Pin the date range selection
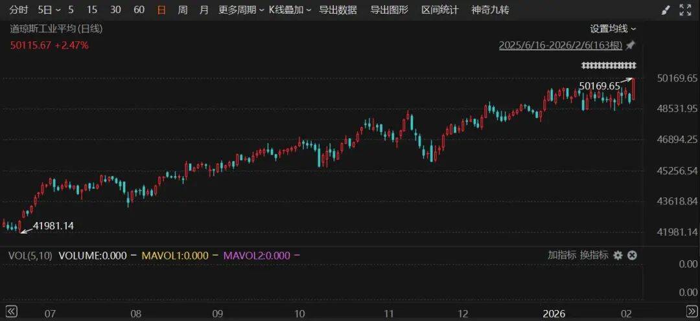The width and height of the screenshot is (700, 321). pos(631,45)
